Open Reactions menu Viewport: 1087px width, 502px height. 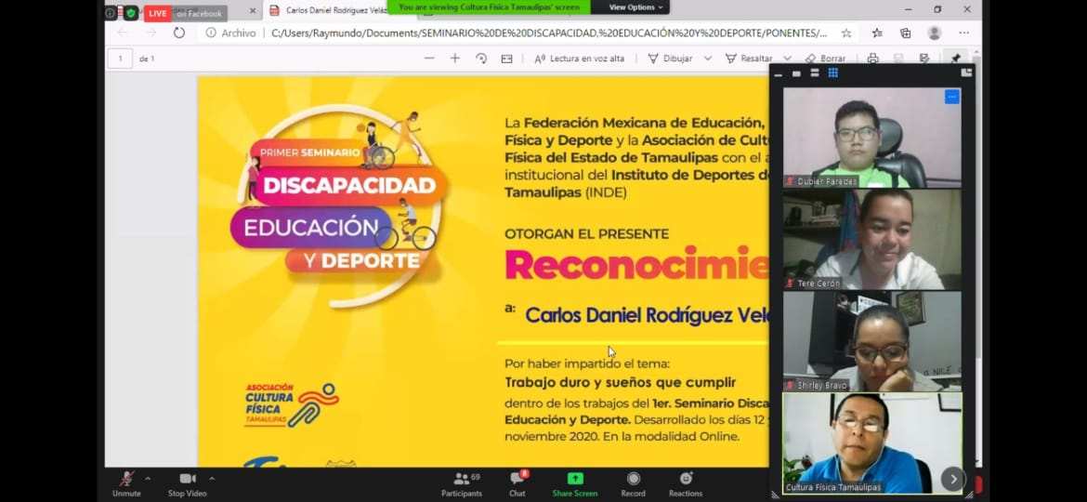pyautogui.click(x=686, y=482)
